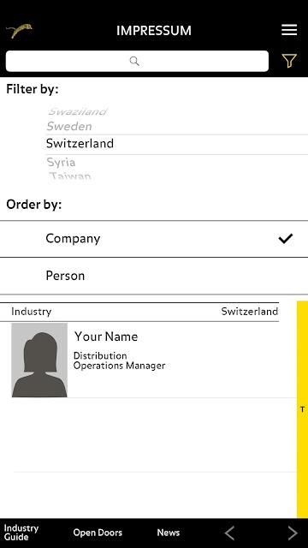The height and width of the screenshot is (548, 308).
Task: Choose Syria in country picker
Action: tap(61, 162)
